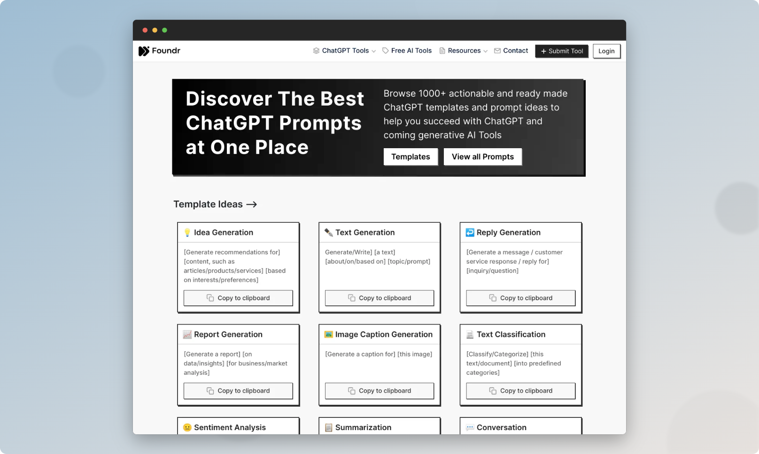Open Templates from the hero banner

click(x=410, y=157)
